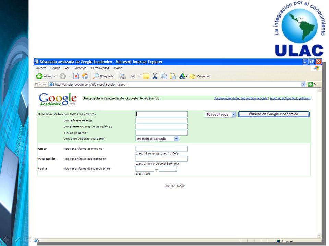Click the yellow note icon in toolbar

(146, 76)
